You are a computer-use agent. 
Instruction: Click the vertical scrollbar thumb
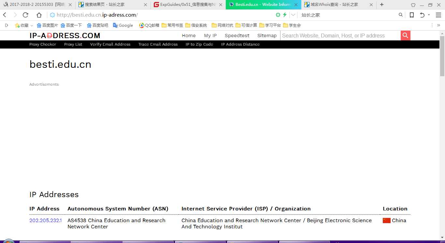(x=442, y=57)
